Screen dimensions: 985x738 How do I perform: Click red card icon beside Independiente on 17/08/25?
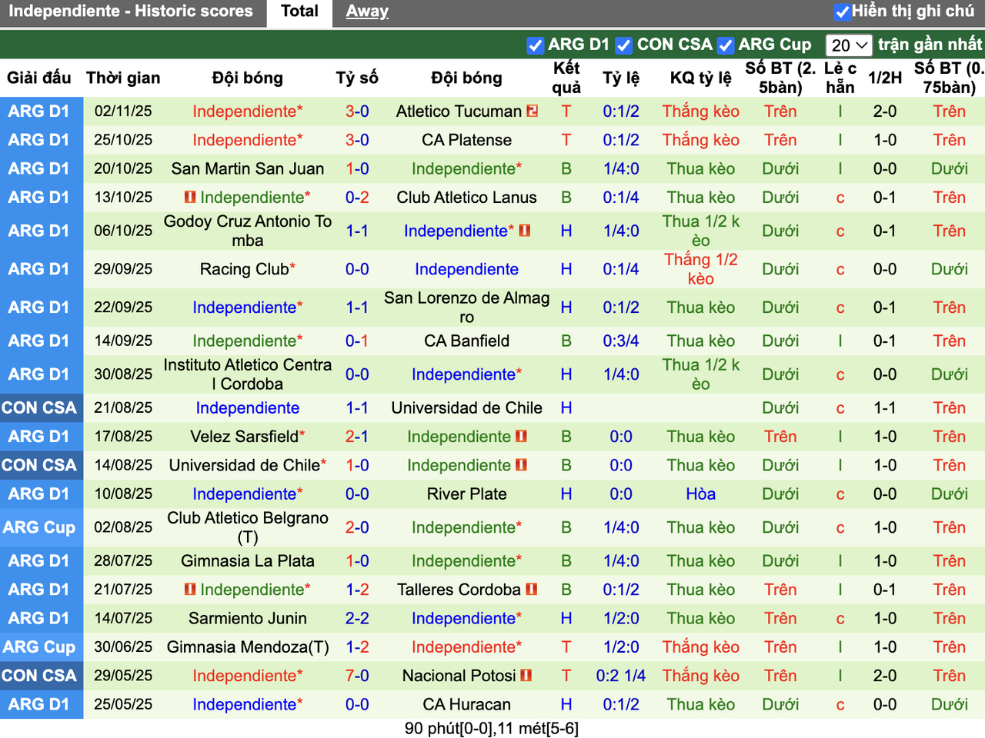click(521, 437)
